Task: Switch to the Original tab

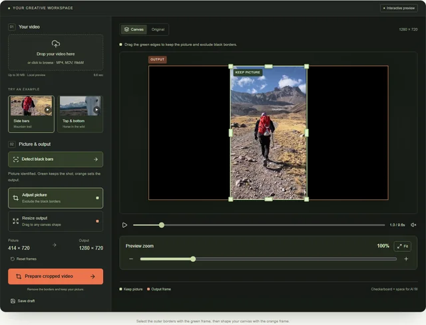Action: [x=158, y=29]
